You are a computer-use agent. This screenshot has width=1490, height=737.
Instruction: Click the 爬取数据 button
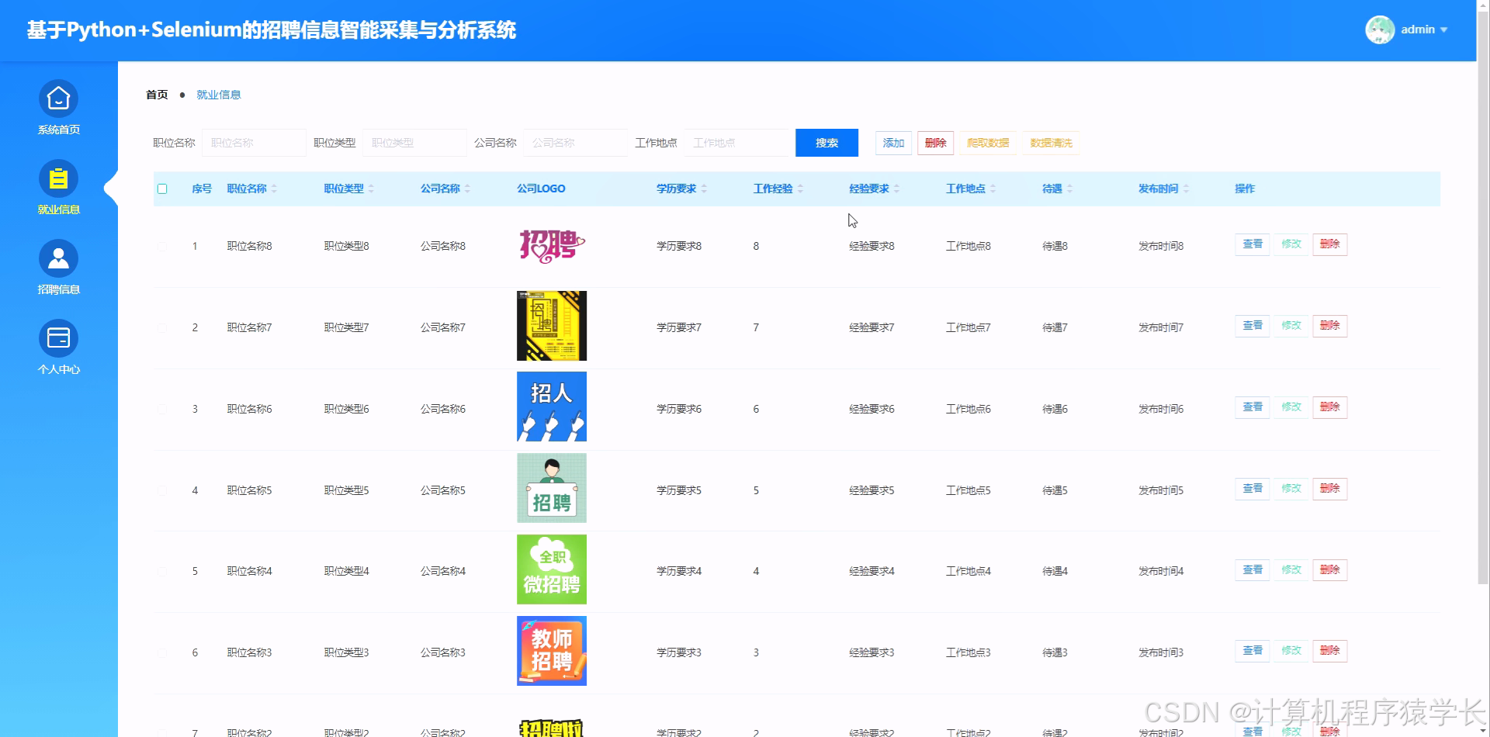pyautogui.click(x=987, y=143)
